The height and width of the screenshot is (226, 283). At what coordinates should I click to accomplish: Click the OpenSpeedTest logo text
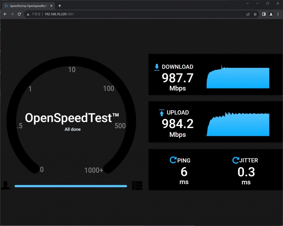coord(72,118)
